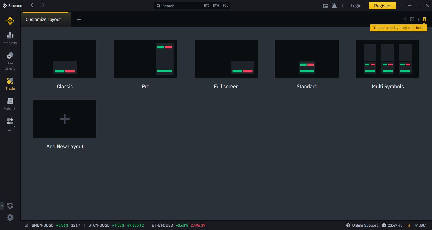Select the Customize Layout tab

pos(46,19)
